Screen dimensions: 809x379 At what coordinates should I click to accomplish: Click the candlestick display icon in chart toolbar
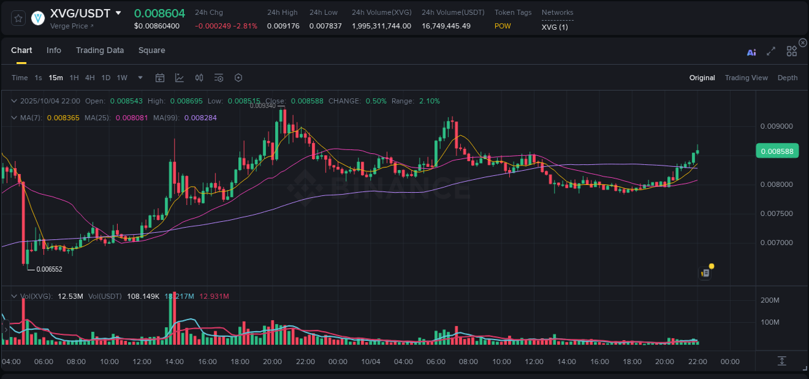click(x=199, y=77)
